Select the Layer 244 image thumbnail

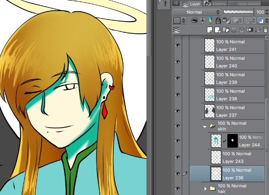tap(216, 141)
